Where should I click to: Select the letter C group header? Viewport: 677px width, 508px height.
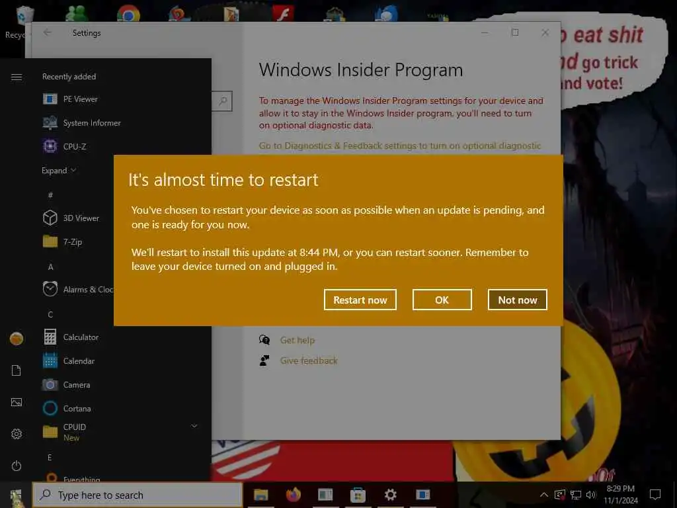(x=50, y=314)
